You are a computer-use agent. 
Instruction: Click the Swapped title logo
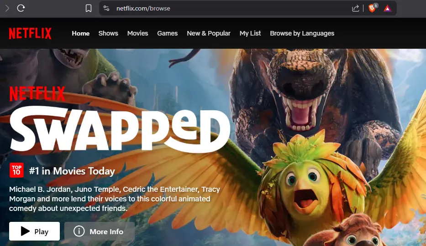(120, 129)
